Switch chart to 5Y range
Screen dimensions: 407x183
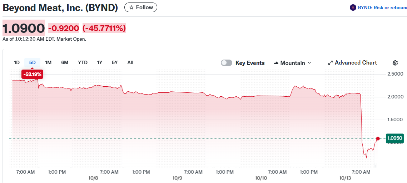click(x=115, y=62)
